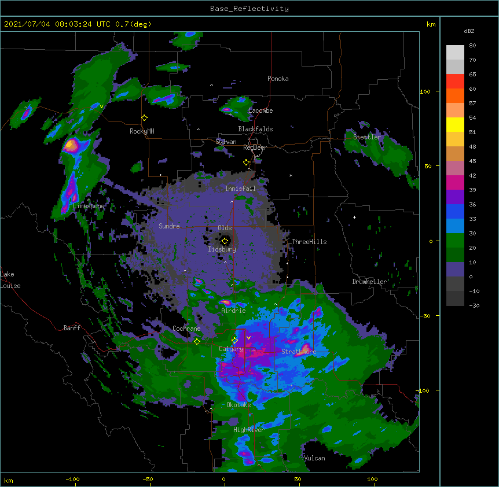The image size is (499, 487).
Task: Select the light gray 70–80 dBZ legend swatch
Action: [455, 53]
